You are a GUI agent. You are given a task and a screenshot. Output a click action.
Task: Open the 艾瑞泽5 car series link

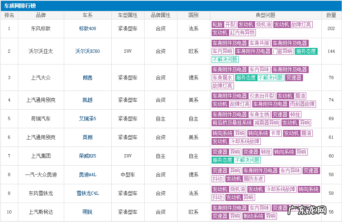87,119
